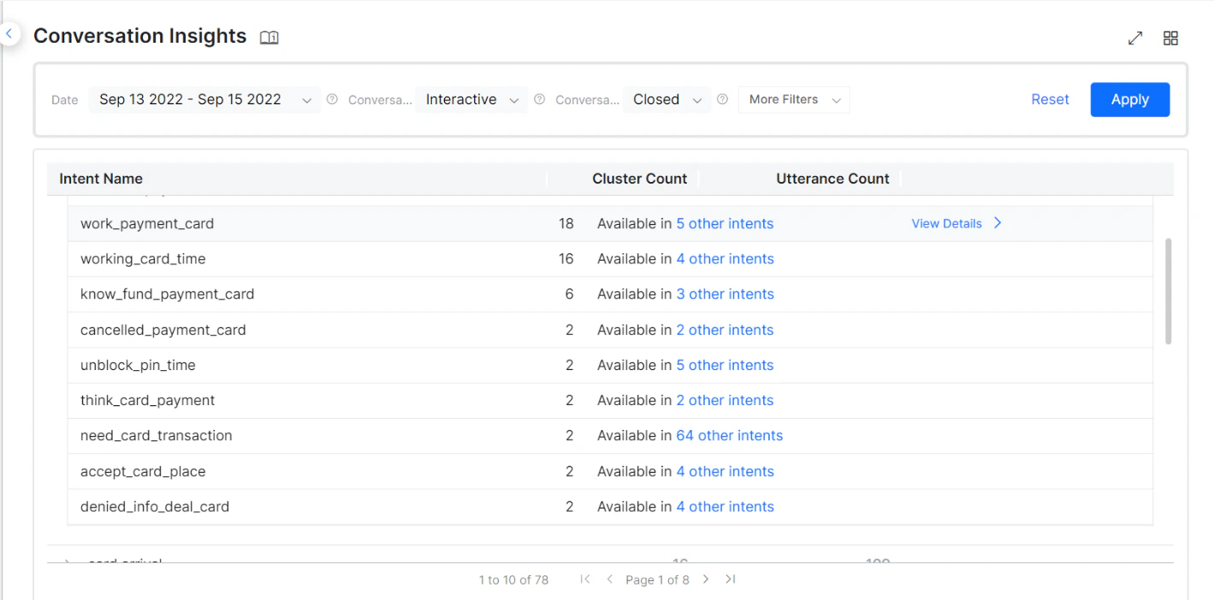The image size is (1214, 600).
Task: Open 3 other intents for know_fund_payment_card
Action: [x=725, y=294]
